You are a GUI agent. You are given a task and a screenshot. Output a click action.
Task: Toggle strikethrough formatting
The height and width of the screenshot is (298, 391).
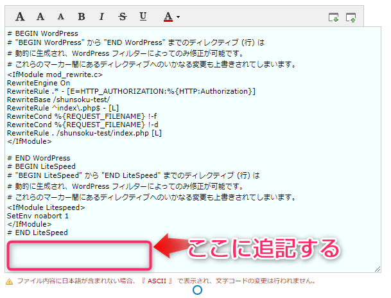(x=123, y=16)
